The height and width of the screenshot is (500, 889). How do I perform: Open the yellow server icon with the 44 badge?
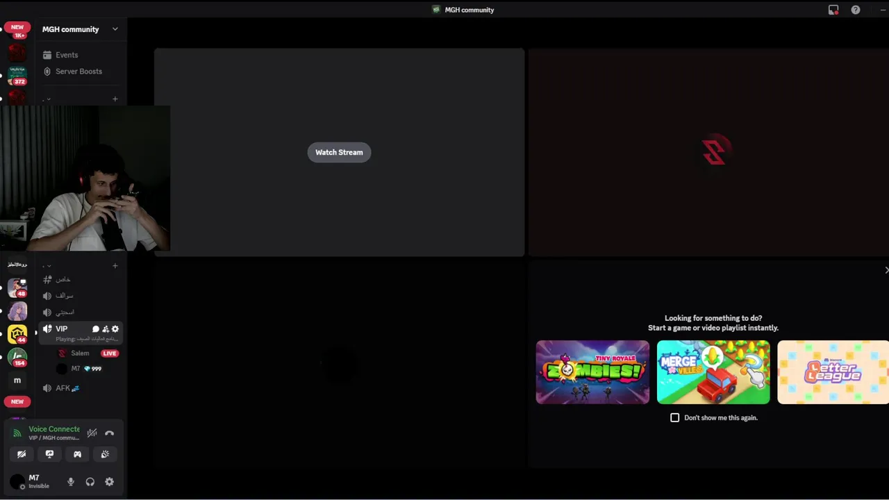click(x=17, y=334)
